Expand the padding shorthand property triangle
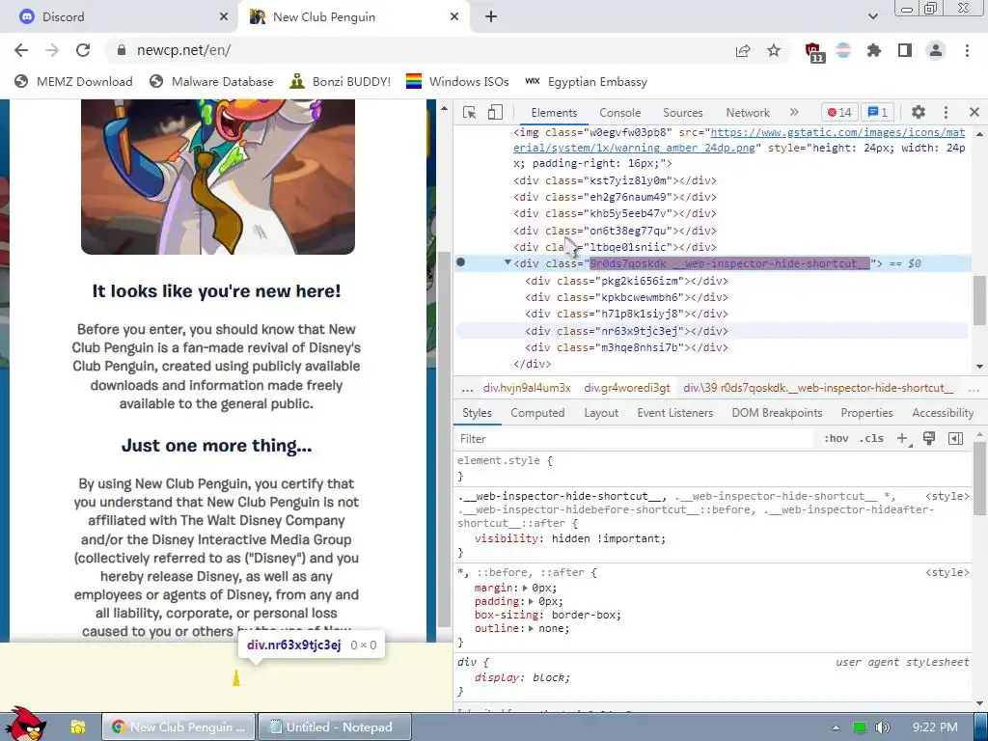The image size is (988, 741). pyautogui.click(x=533, y=601)
